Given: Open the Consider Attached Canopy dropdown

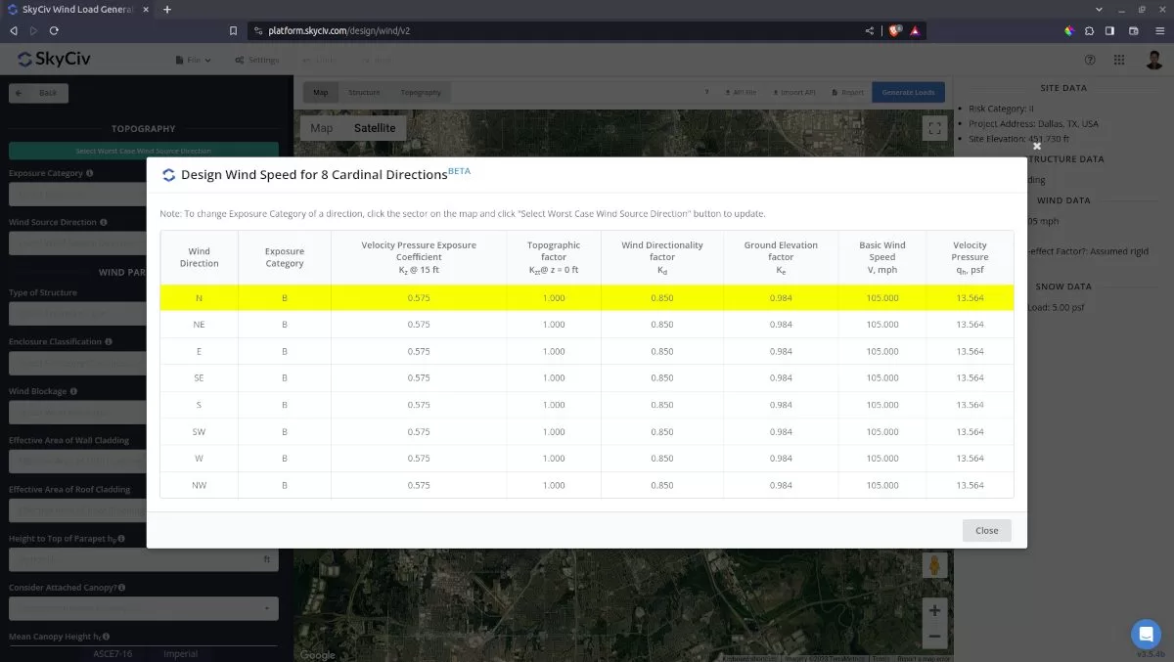Looking at the screenshot, I should click(x=144, y=608).
